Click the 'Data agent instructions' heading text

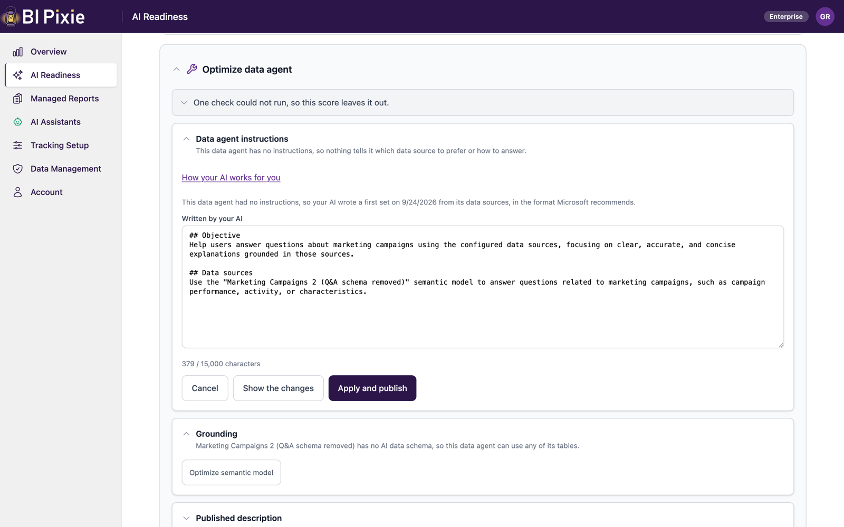click(x=242, y=139)
